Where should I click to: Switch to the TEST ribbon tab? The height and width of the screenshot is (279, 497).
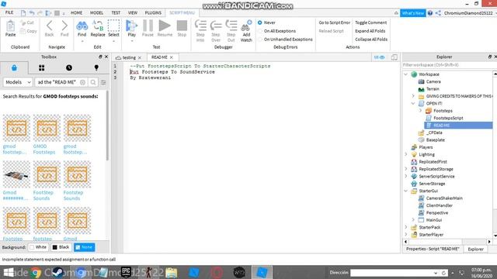(x=116, y=13)
